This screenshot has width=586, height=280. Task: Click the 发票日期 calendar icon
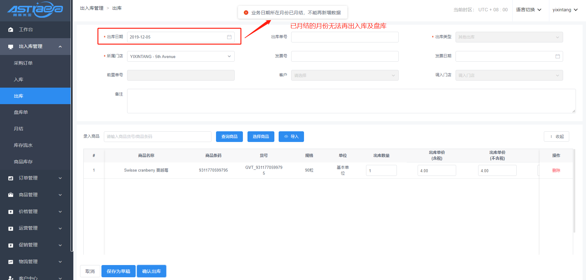point(557,56)
